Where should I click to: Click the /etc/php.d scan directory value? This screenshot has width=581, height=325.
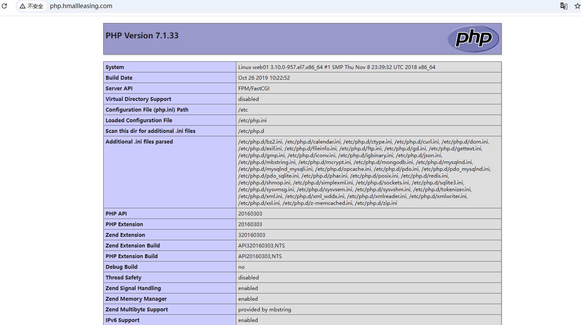click(x=251, y=131)
